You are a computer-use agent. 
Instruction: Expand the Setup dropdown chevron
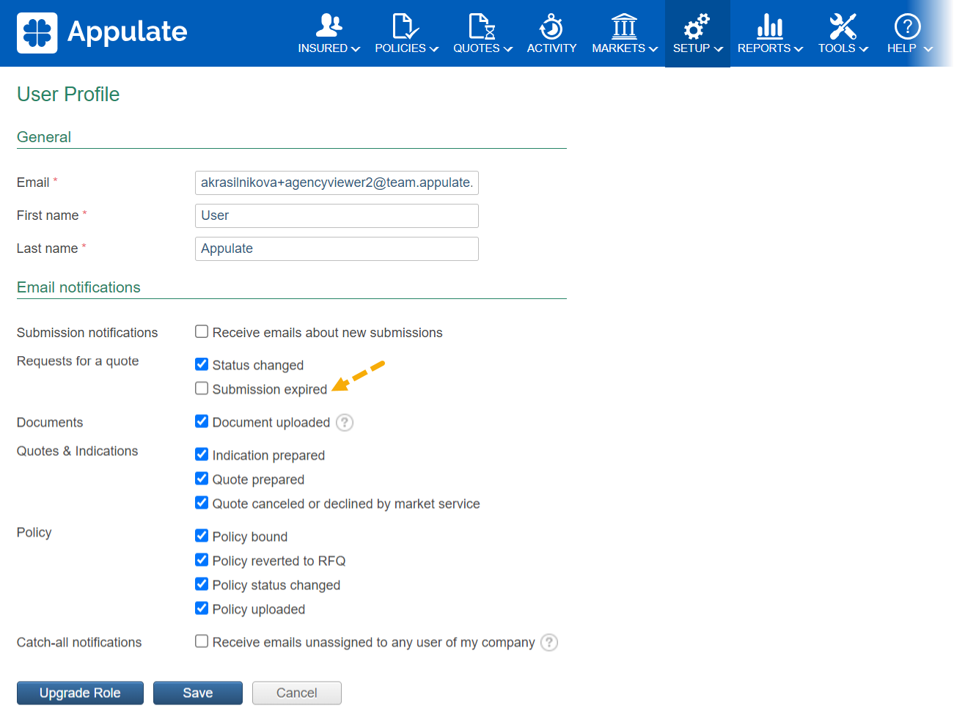click(719, 49)
